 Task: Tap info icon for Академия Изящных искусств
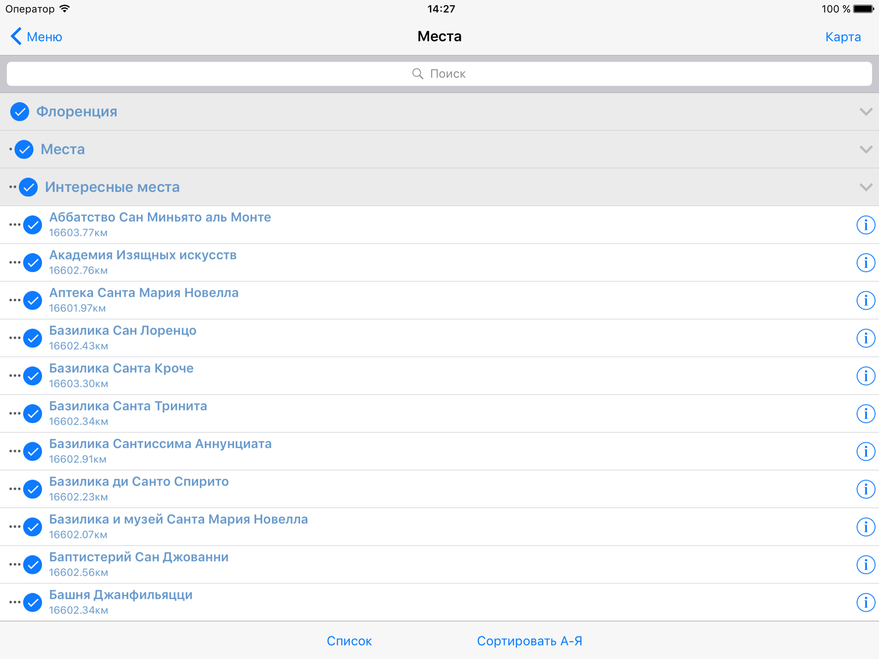tap(865, 263)
